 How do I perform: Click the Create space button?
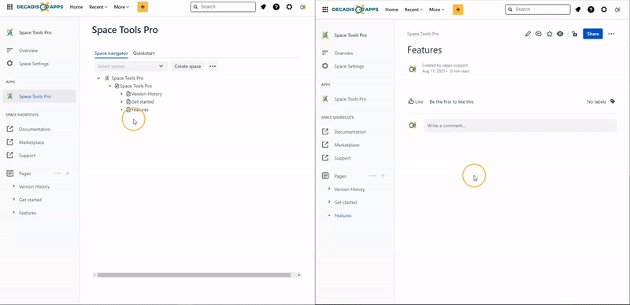(x=187, y=66)
